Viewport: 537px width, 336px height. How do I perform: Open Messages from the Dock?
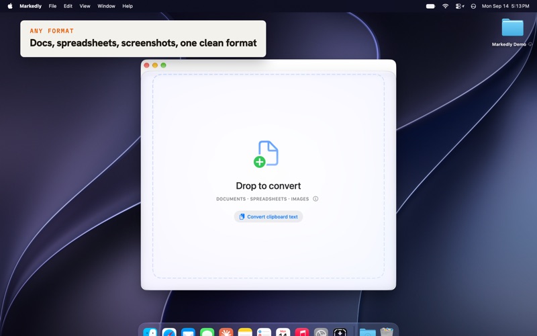point(207,332)
